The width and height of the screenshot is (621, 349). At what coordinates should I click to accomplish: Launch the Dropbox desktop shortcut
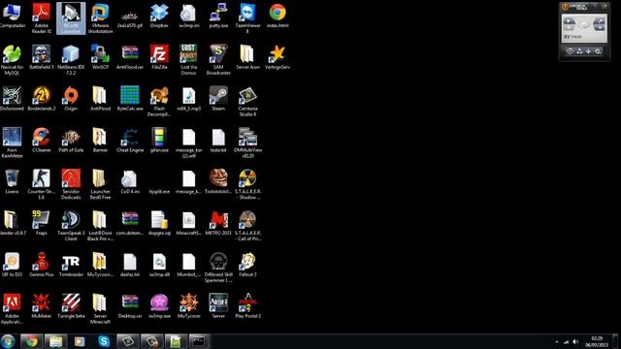(159, 16)
